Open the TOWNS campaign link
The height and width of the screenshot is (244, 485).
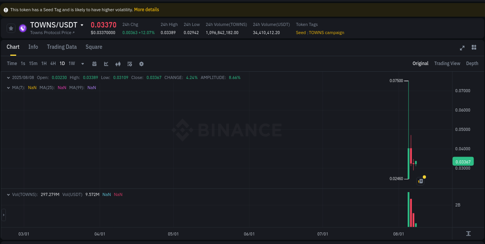click(x=326, y=33)
